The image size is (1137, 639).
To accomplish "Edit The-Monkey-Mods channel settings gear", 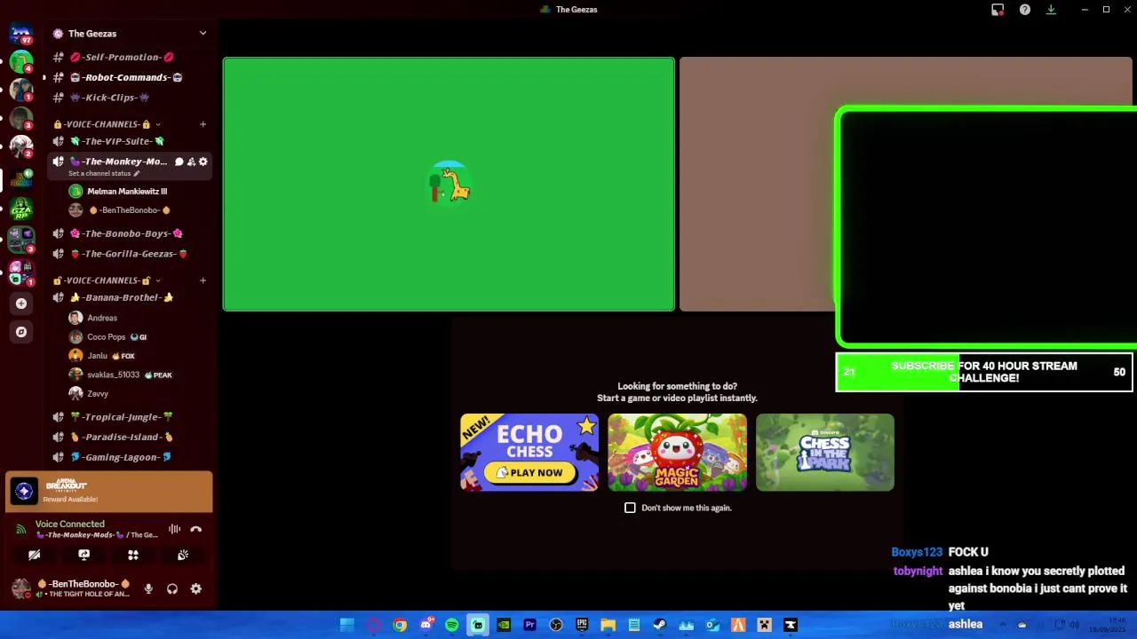I will 203,162.
